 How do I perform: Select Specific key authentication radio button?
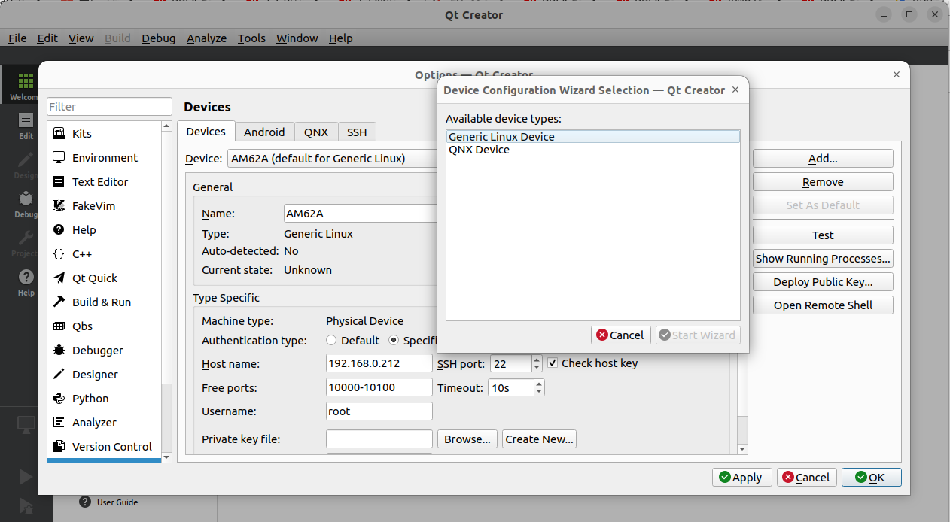(x=394, y=341)
